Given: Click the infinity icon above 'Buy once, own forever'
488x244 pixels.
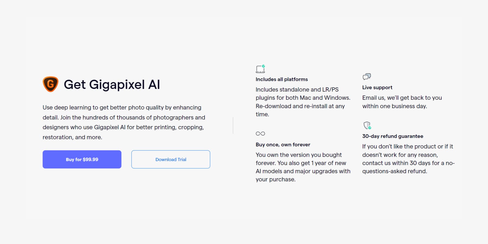Looking at the screenshot, I should [260, 133].
